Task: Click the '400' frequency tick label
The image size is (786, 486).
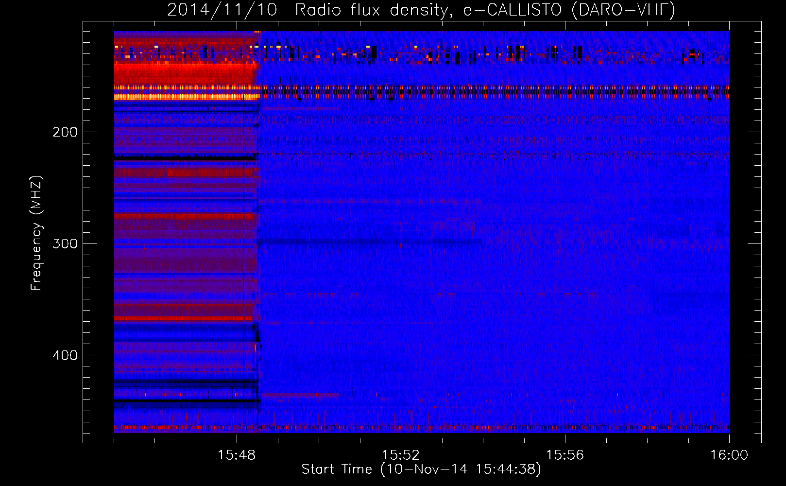Action: pos(65,355)
